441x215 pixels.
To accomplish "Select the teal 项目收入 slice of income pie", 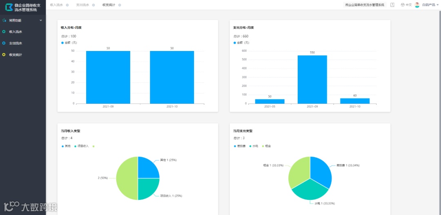I will [x=147, y=187].
